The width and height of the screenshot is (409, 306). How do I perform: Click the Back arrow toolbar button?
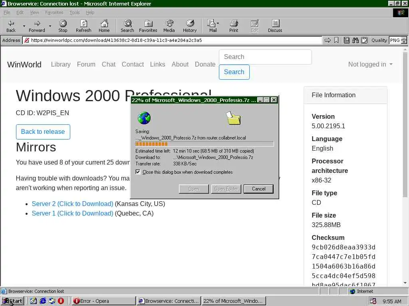pyautogui.click(x=11, y=26)
